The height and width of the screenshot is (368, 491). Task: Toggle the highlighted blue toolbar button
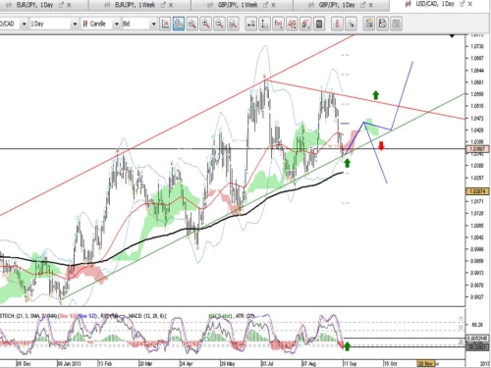(x=179, y=24)
